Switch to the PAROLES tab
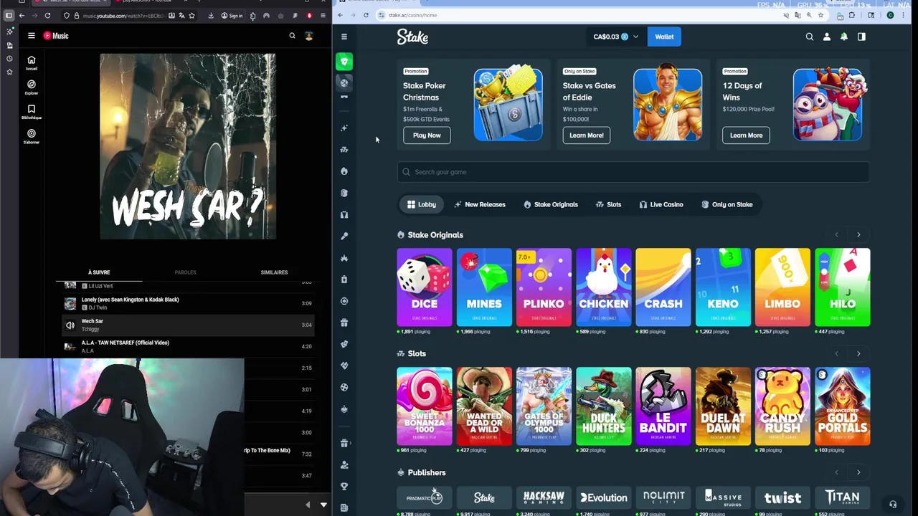Image resolution: width=918 pixels, height=516 pixels. tap(185, 272)
